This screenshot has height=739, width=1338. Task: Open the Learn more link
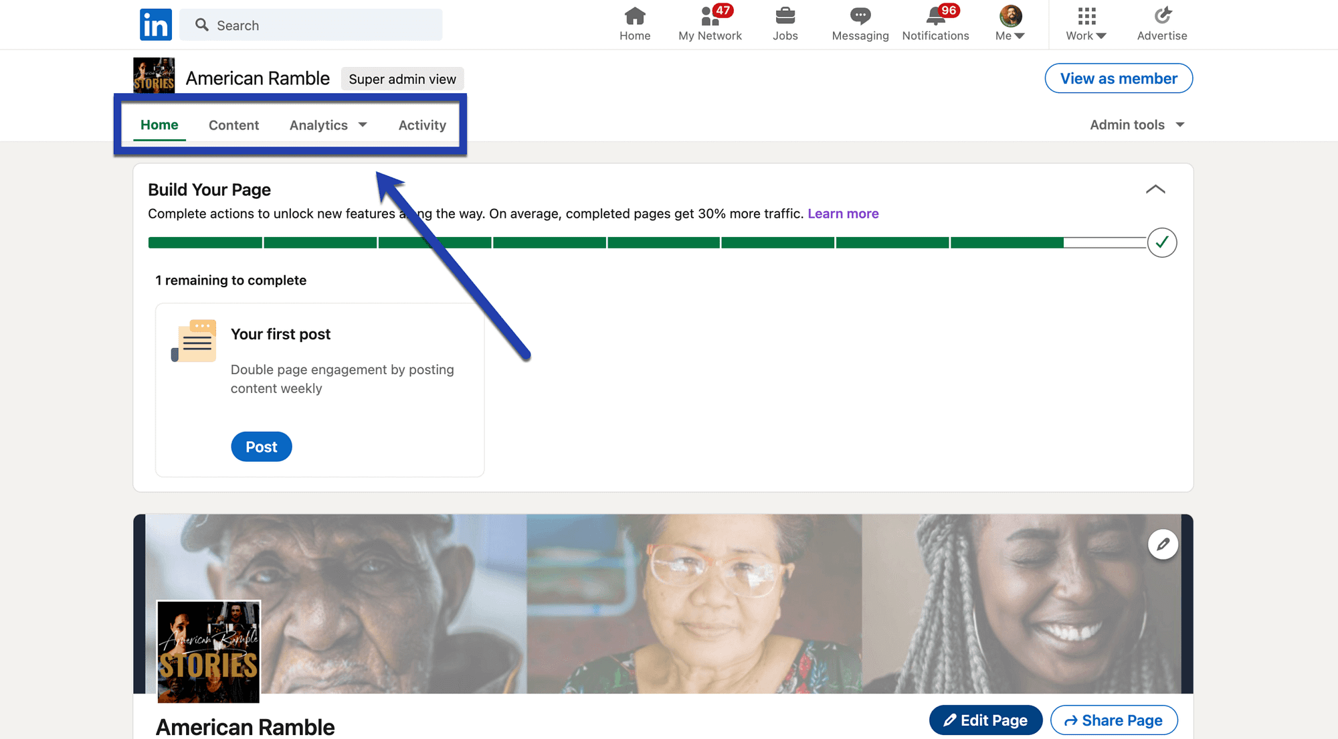coord(843,214)
